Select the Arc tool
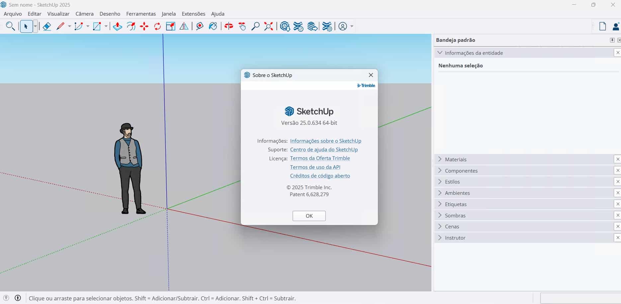This screenshot has width=621, height=304. 79,26
